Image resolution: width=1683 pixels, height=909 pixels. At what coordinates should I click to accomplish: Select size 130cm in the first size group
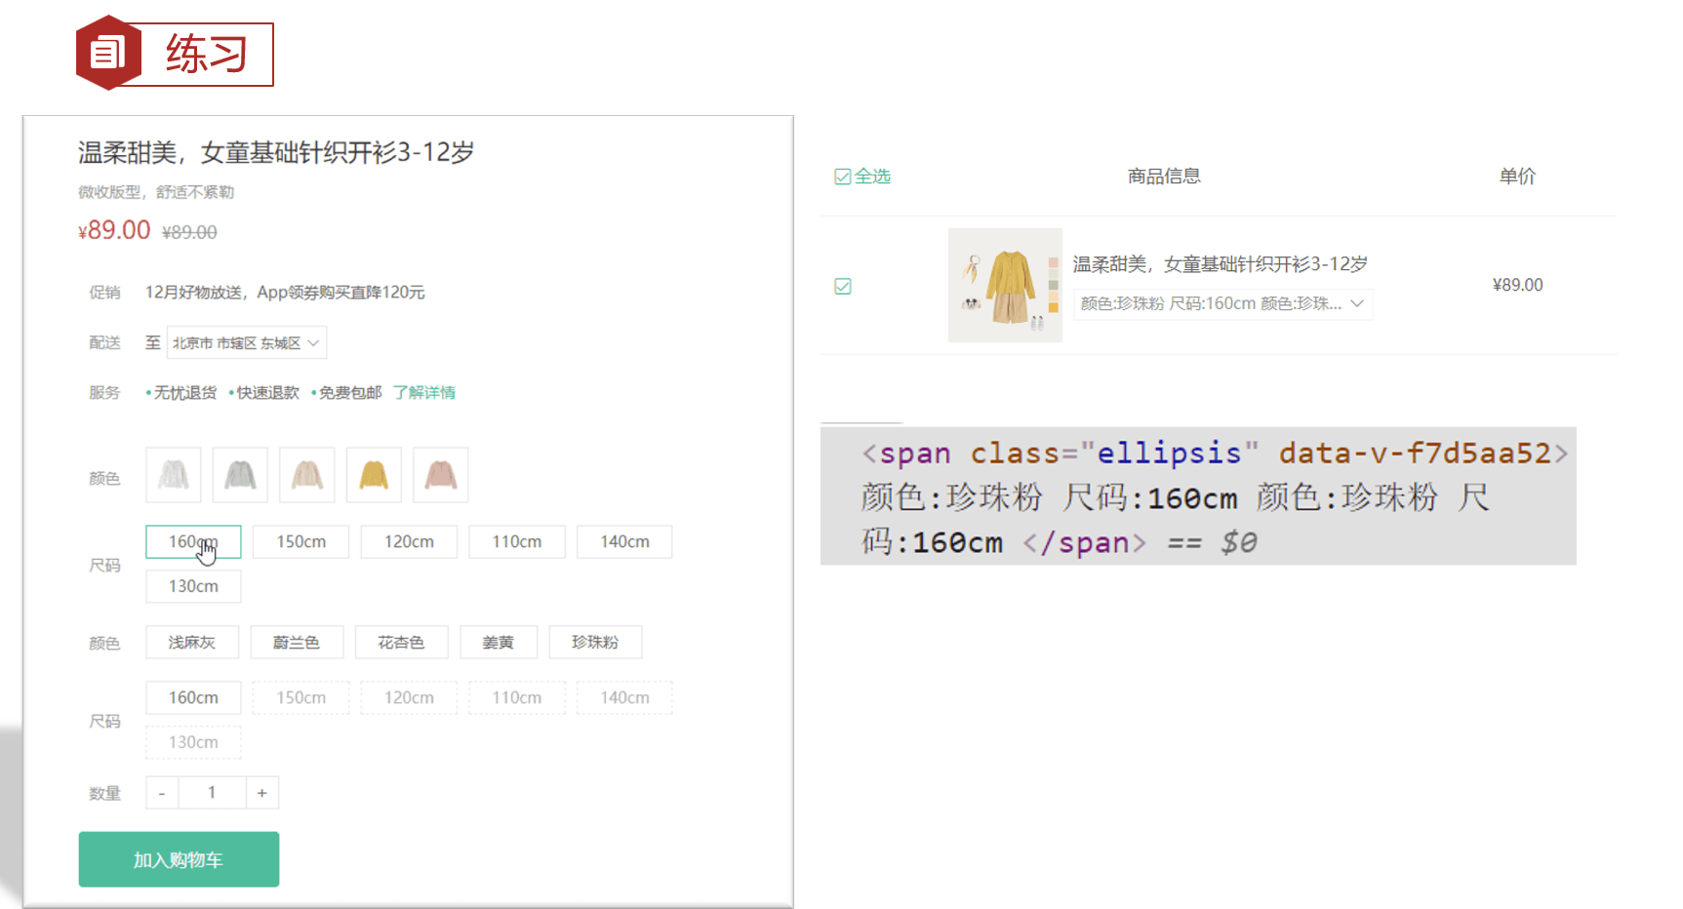point(193,586)
